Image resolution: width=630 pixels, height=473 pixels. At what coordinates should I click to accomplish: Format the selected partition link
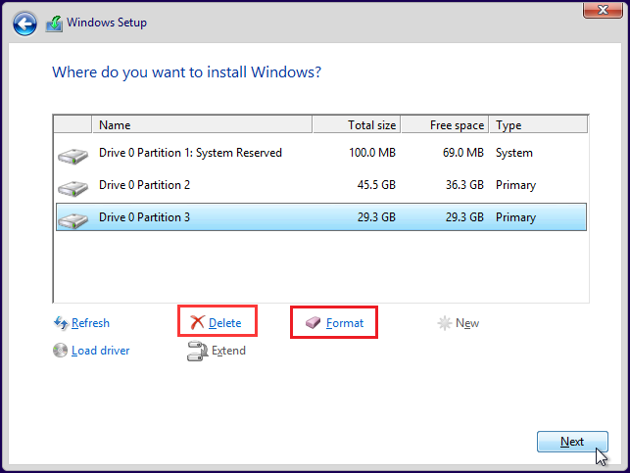345,323
